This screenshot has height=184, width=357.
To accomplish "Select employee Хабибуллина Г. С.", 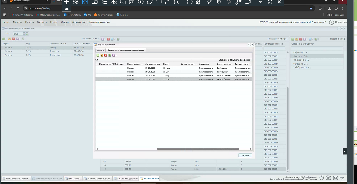I will (x=317, y=68).
